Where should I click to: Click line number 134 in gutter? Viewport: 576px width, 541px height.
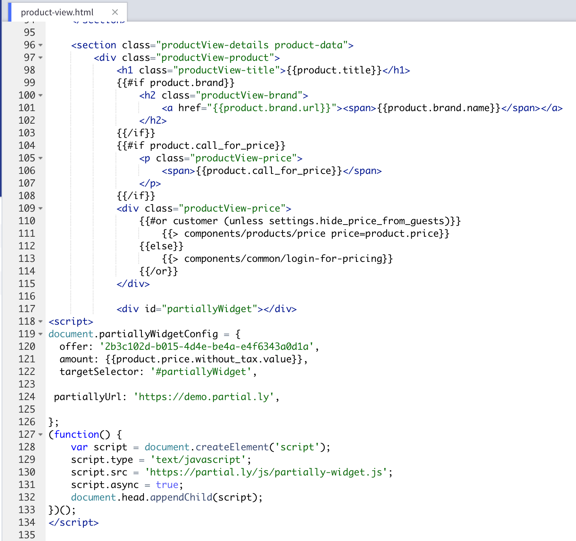pyautogui.click(x=27, y=522)
